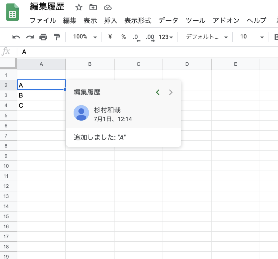Open font size 10 dropdown
Image resolution: width=278 pixels, height=259 pixels.
[x=252, y=37]
